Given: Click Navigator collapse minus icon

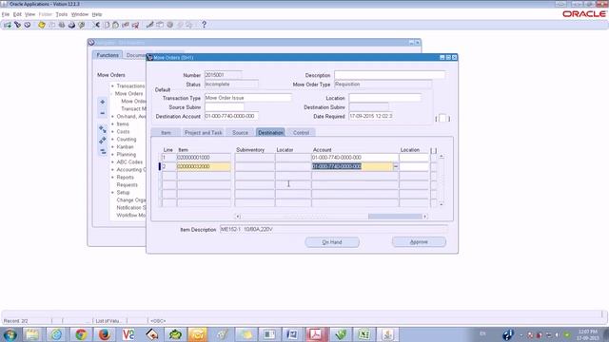Looking at the screenshot, I should pos(102,113).
